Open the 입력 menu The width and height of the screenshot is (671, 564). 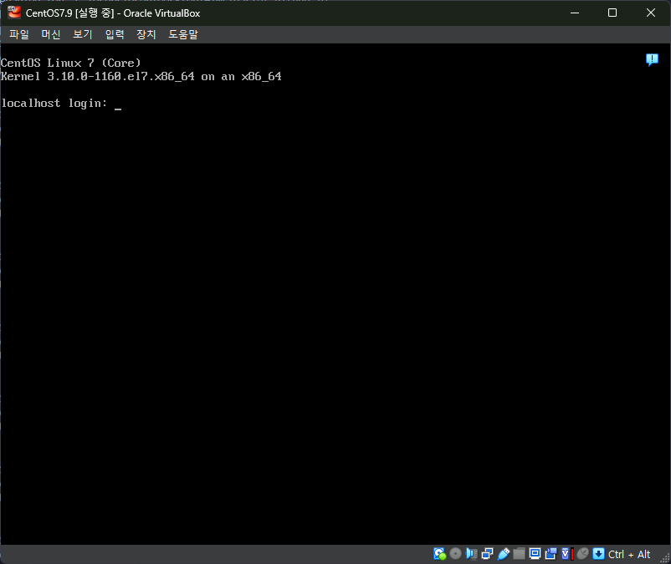tap(115, 34)
